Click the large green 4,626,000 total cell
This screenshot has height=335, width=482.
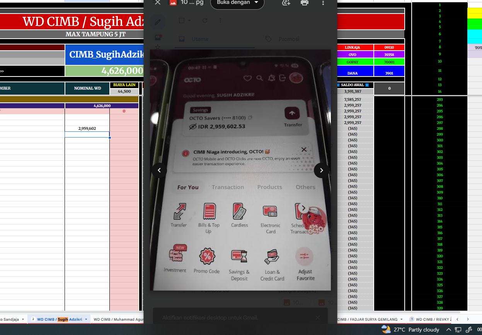coord(104,71)
